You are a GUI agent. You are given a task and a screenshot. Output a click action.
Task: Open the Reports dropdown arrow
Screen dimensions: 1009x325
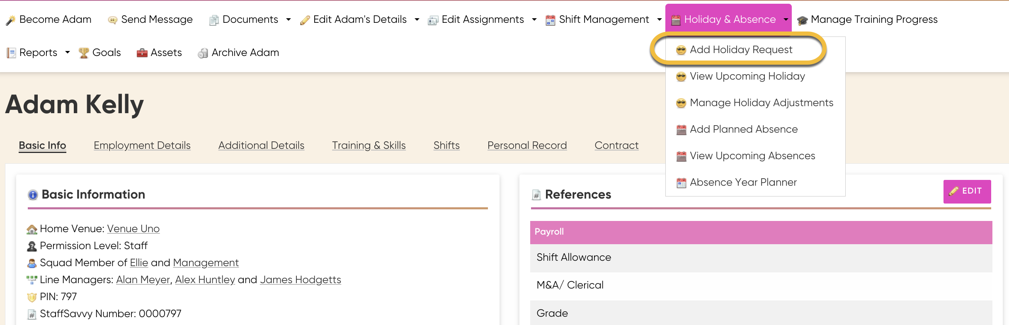pyautogui.click(x=68, y=53)
